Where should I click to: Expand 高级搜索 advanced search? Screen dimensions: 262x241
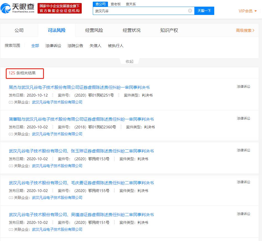tap(245, 30)
